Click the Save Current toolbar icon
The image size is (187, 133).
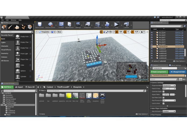pyautogui.click(x=40, y=24)
